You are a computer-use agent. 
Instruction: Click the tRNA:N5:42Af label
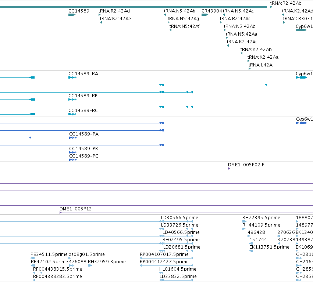[184, 26]
